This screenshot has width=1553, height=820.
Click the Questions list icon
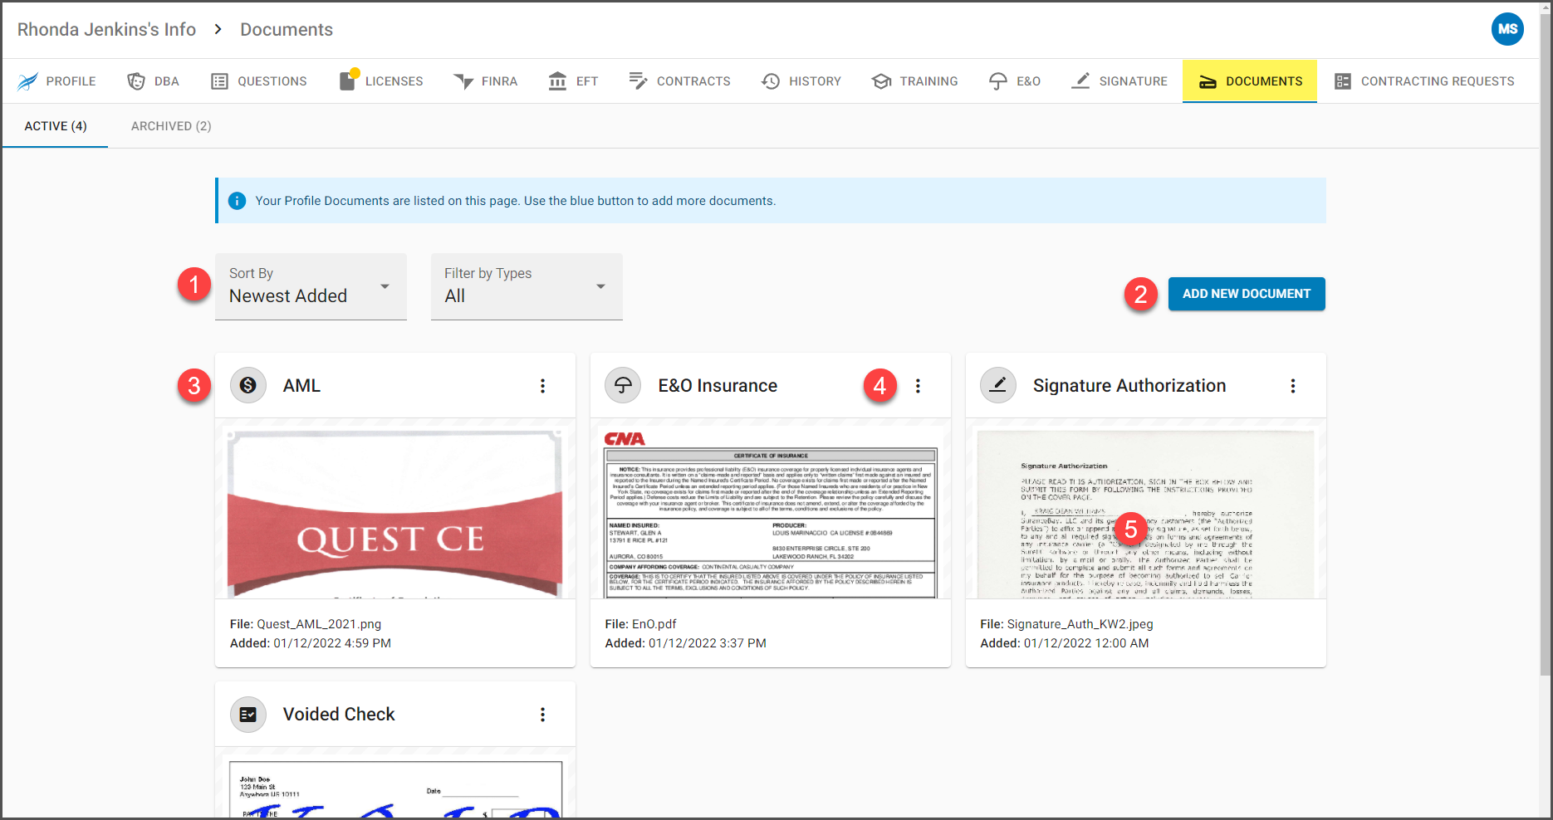coord(219,81)
